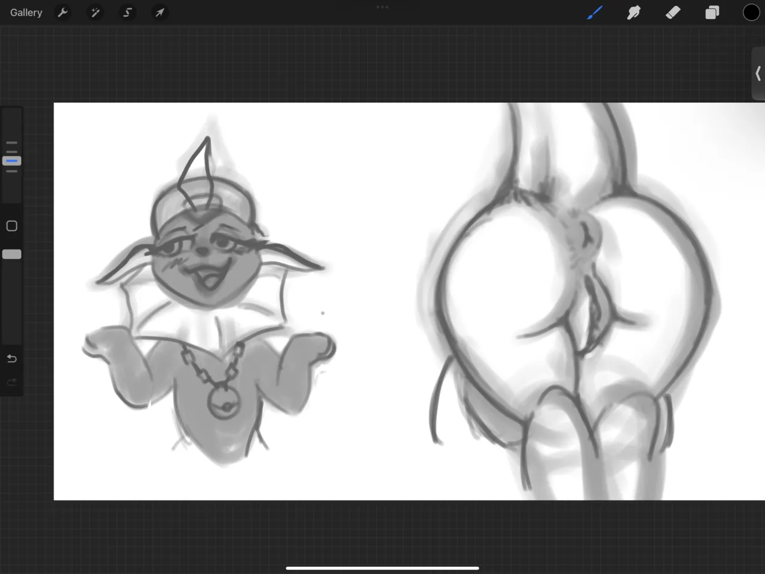
Task: Select the Brush tool
Action: (x=594, y=13)
